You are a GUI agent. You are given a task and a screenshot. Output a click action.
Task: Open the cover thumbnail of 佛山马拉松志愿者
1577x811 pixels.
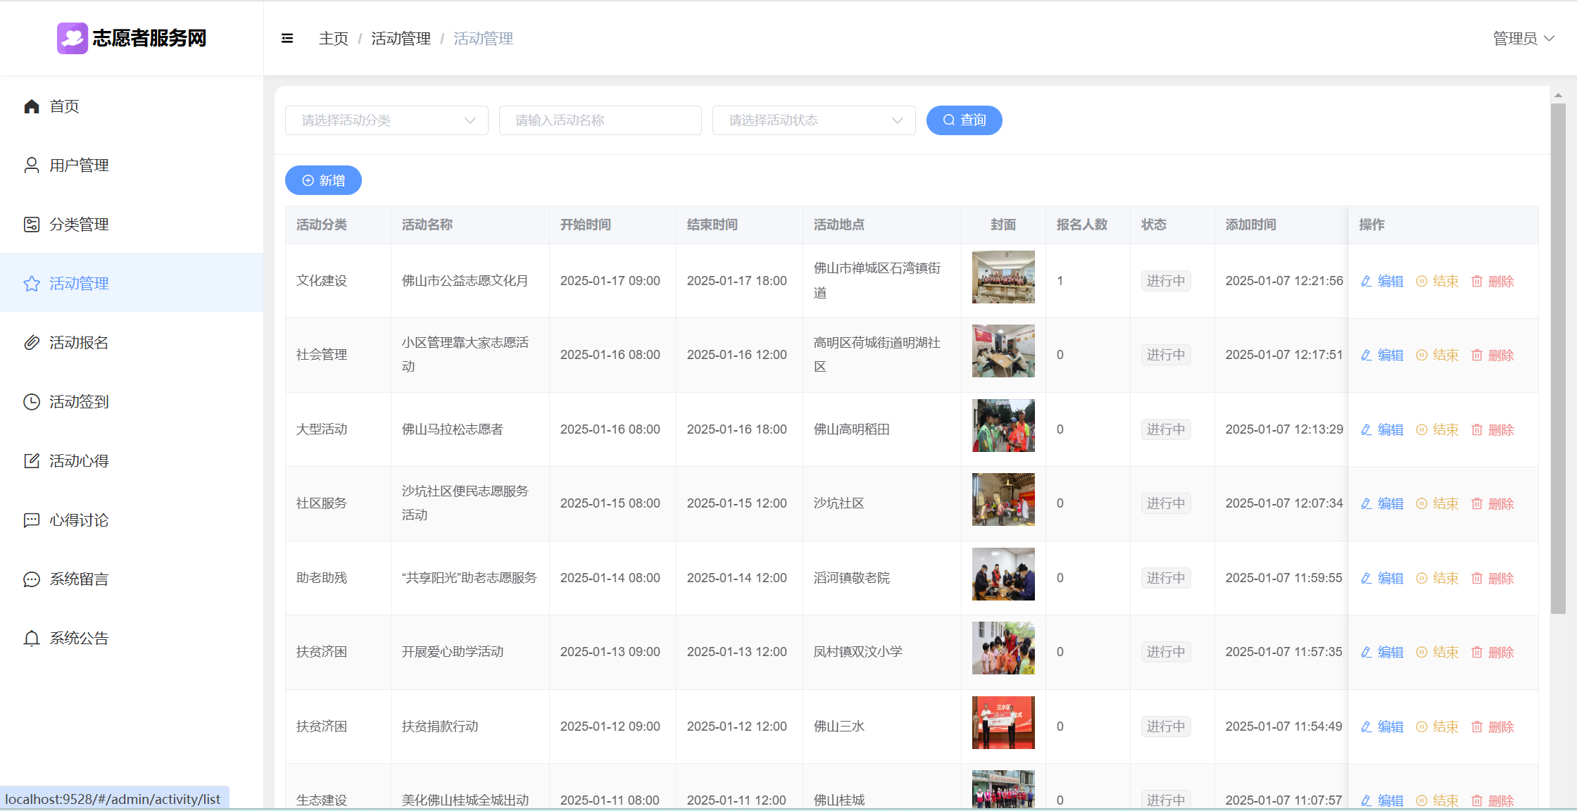pyautogui.click(x=1003, y=426)
